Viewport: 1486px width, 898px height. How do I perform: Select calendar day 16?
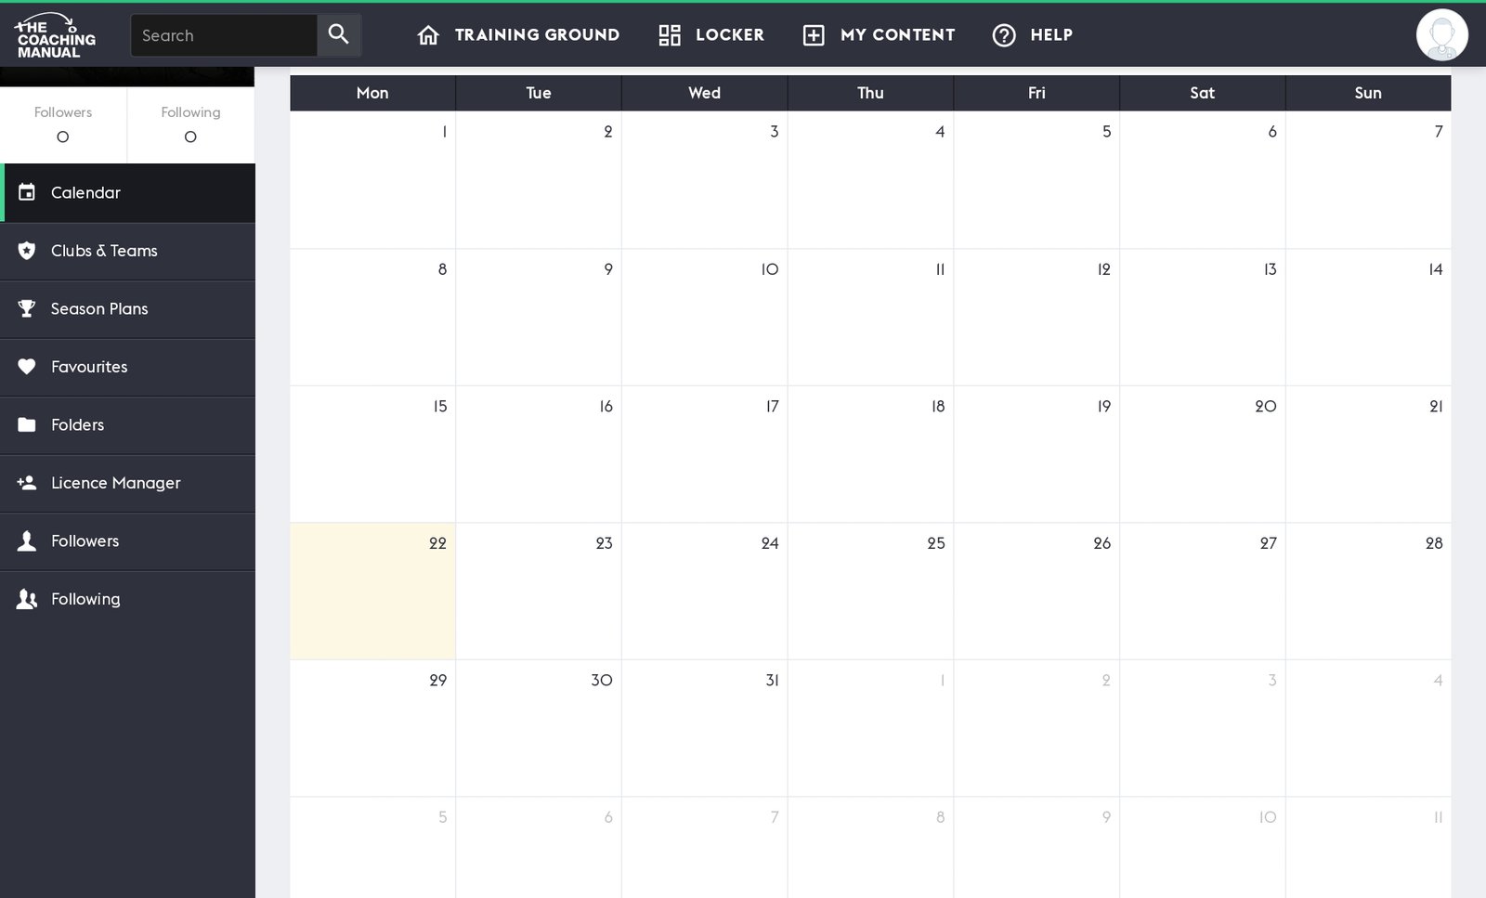[539, 454]
